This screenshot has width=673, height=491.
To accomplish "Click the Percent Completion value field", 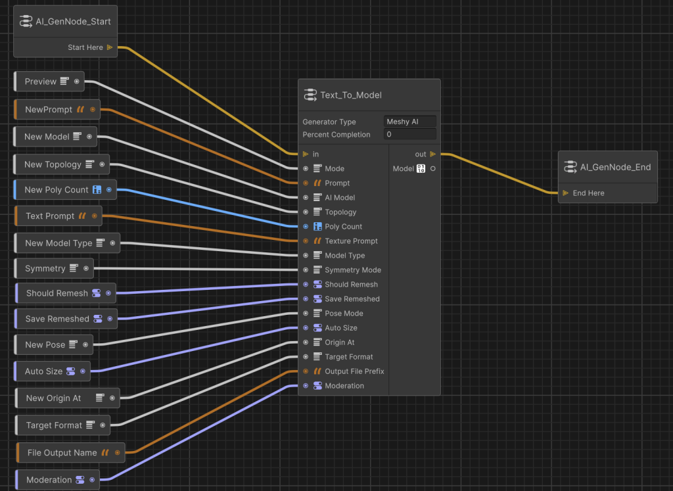I will [410, 134].
